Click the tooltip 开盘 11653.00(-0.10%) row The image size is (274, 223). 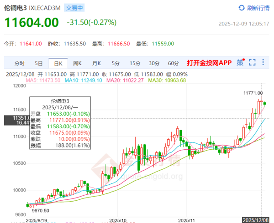pos(60,114)
